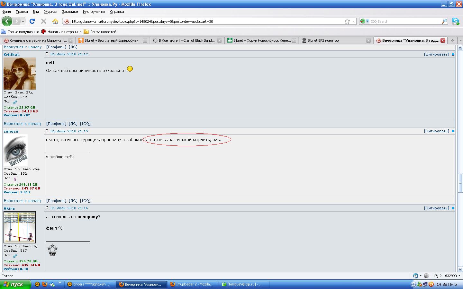Viewport: 463px width, 289px height.
Task: Close the Sibnet Форум Новосибирск tab
Action: click(294, 40)
